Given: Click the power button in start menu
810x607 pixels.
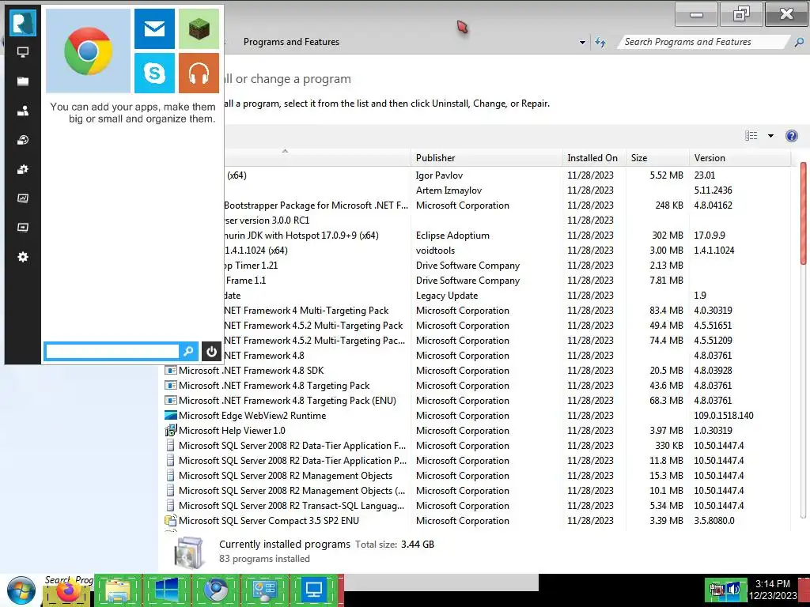Looking at the screenshot, I should click(x=211, y=352).
